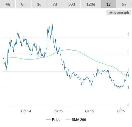Click the Apr '25 x-axis label

[89, 111]
